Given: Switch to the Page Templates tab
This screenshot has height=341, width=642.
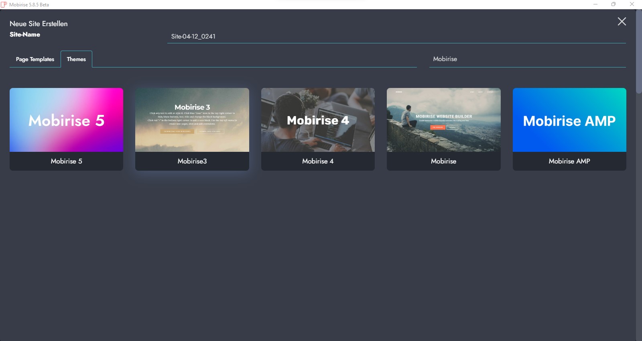Looking at the screenshot, I should pos(35,59).
